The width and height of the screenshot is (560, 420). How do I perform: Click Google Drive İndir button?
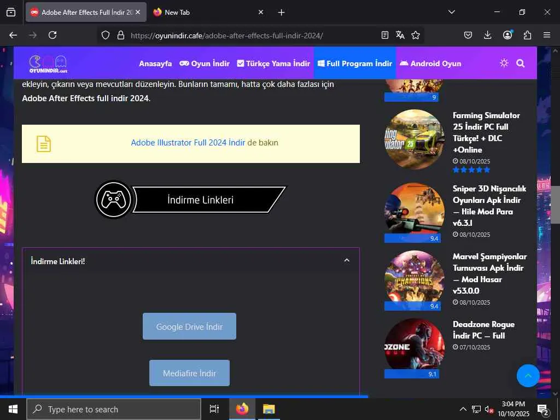pyautogui.click(x=189, y=326)
